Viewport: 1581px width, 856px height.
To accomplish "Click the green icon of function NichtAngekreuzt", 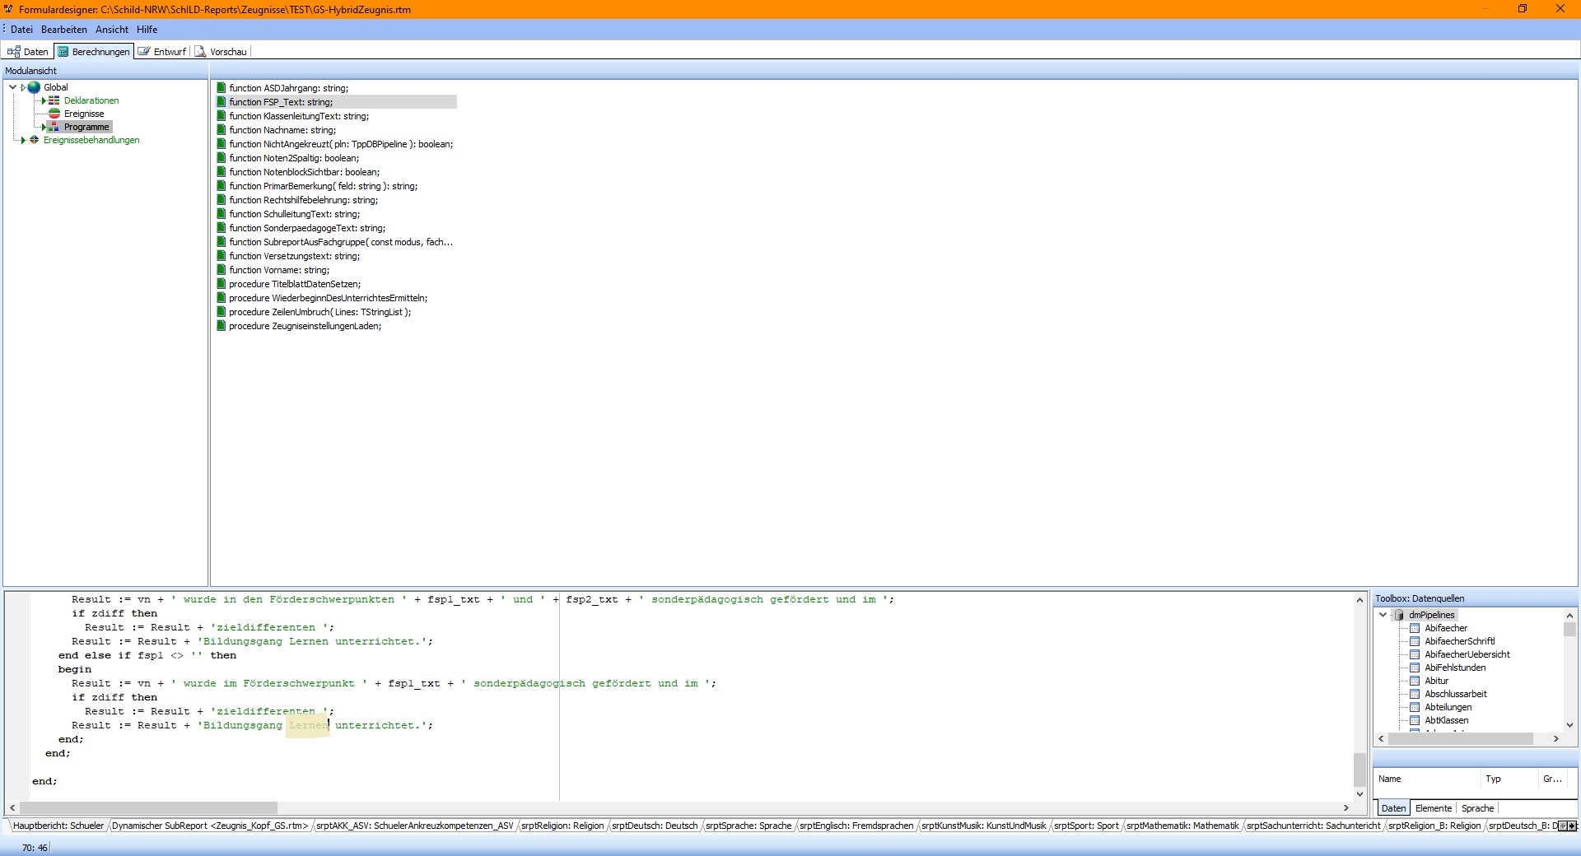I will click(x=222, y=144).
